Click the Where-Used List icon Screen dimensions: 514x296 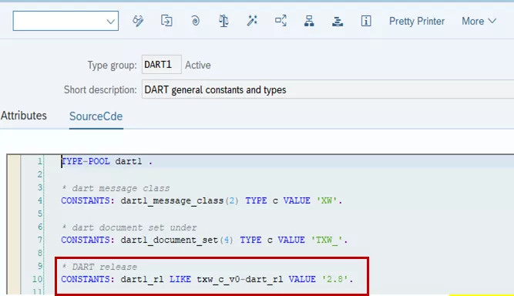click(281, 21)
